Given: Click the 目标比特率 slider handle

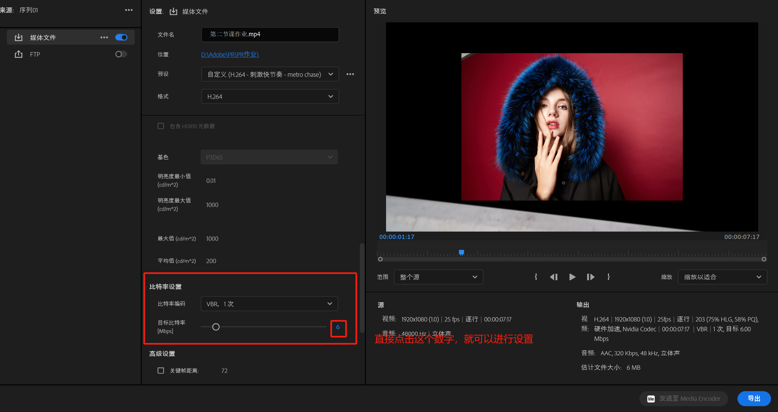Looking at the screenshot, I should click(x=216, y=327).
